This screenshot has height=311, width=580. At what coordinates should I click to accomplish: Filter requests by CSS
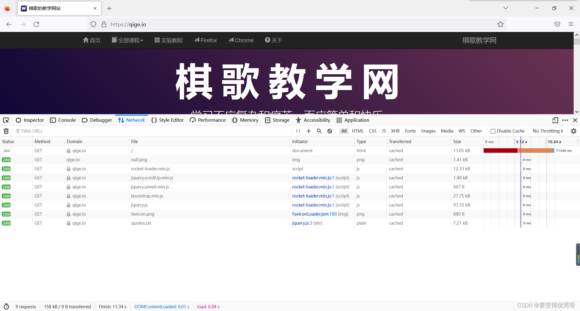[373, 131]
